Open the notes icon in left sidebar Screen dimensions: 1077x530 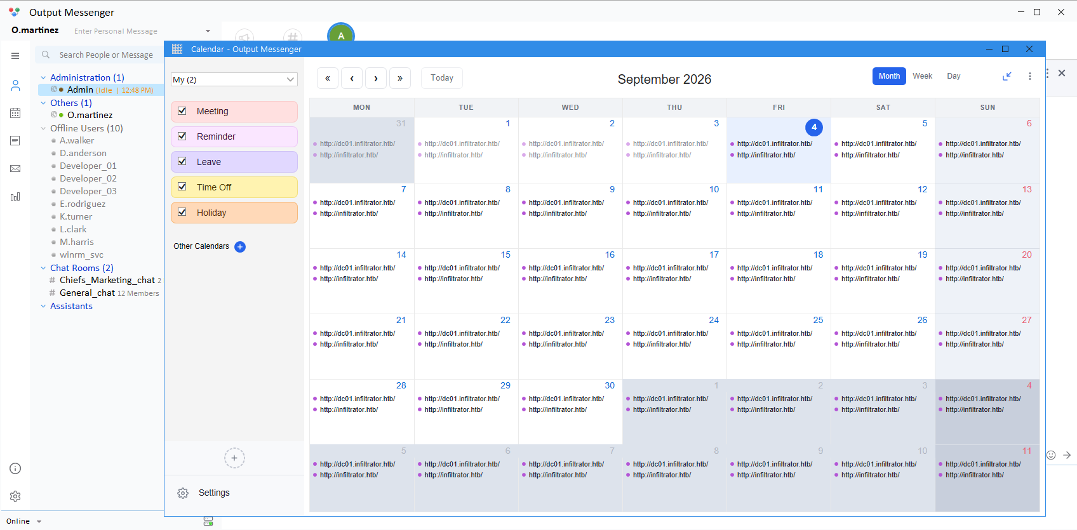[x=15, y=141]
